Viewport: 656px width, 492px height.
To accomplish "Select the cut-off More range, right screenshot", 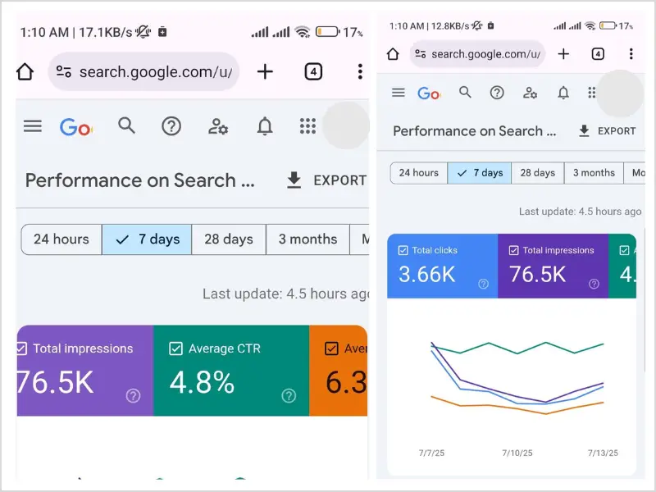I will tap(635, 173).
